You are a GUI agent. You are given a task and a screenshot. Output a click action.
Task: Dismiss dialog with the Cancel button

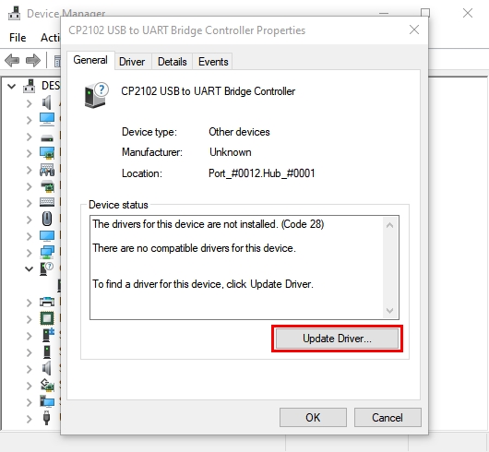388,417
